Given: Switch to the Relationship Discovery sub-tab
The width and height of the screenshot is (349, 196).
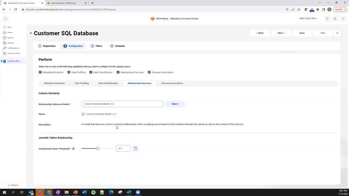Looking at the screenshot, I should pyautogui.click(x=140, y=83).
